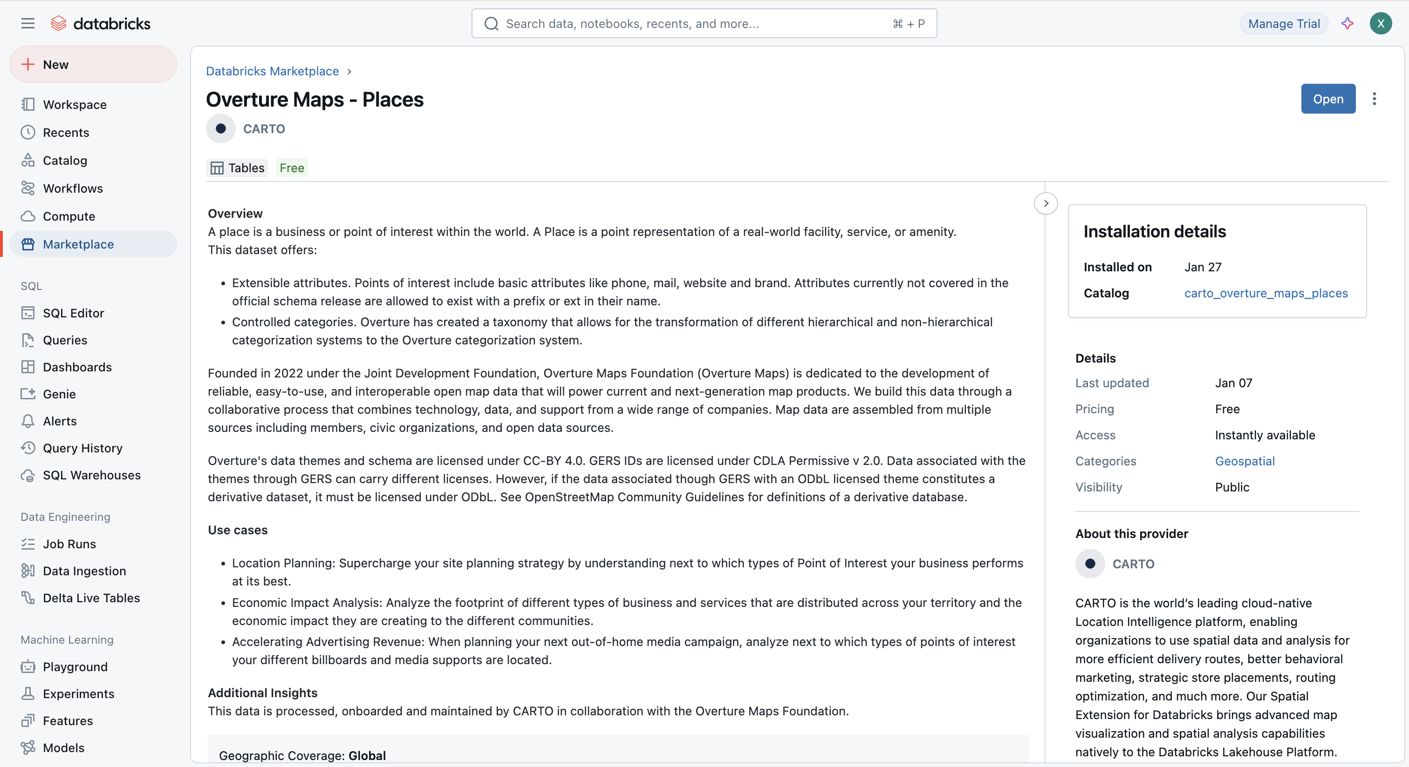Click the Recents clock icon
The height and width of the screenshot is (767, 1409).
coord(28,132)
